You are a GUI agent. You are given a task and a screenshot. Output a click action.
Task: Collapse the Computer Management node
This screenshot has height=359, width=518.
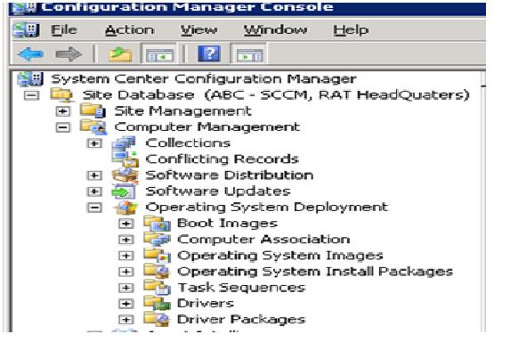tap(63, 127)
